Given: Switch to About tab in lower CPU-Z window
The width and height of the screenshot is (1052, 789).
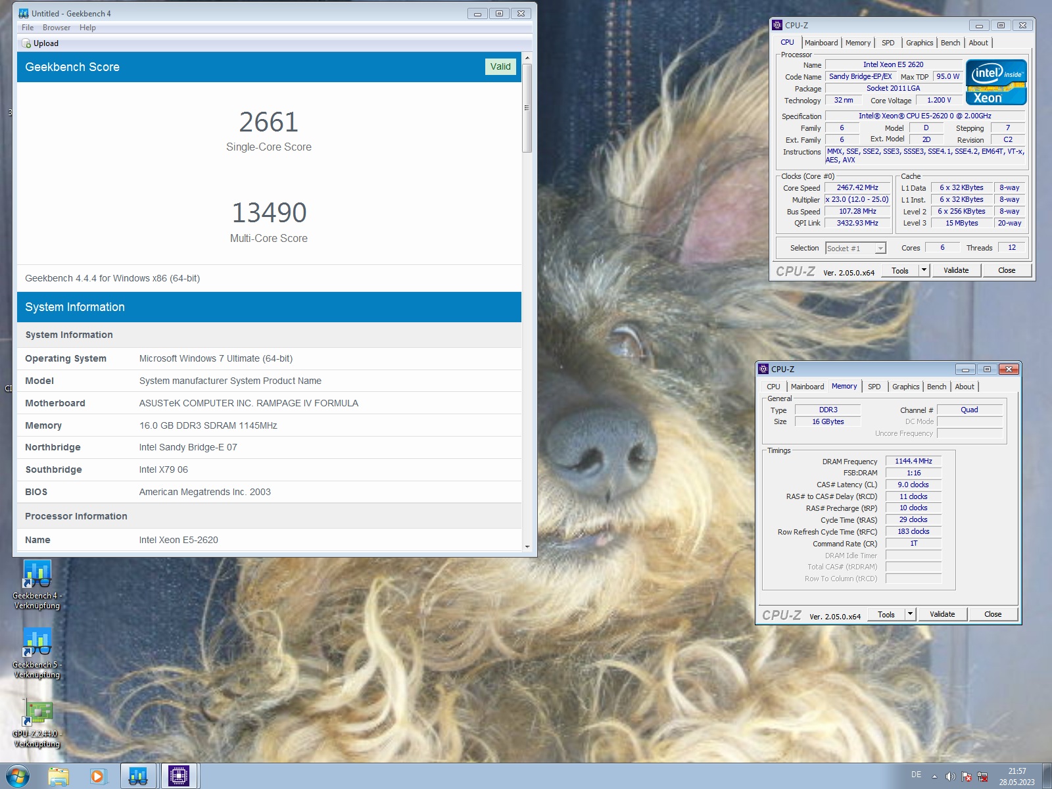Looking at the screenshot, I should coord(965,387).
